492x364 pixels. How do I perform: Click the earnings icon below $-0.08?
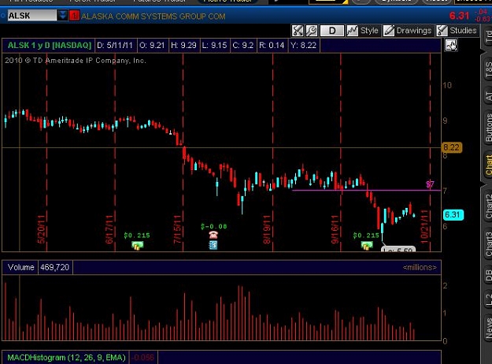[x=213, y=245]
